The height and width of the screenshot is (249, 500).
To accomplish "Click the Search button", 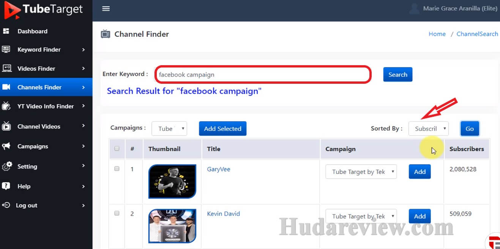I will 397,75.
